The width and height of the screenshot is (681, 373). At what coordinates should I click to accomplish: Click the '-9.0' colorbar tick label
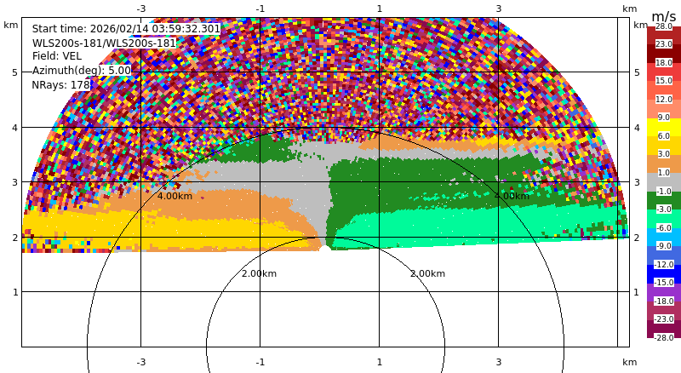pos(663,246)
